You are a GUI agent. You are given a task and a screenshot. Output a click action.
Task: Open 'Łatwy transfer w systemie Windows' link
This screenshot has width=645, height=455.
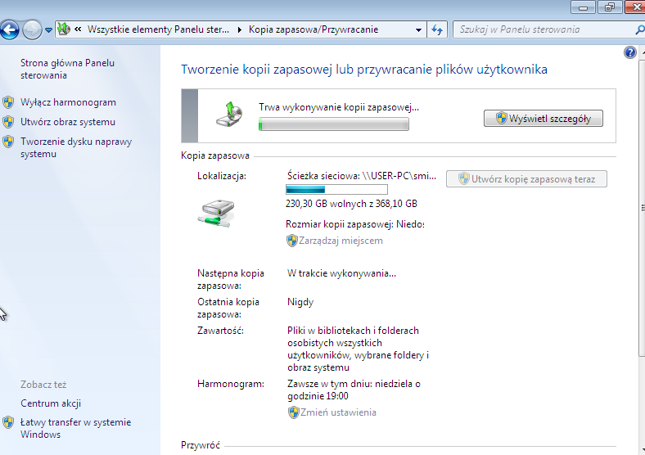tap(75, 428)
